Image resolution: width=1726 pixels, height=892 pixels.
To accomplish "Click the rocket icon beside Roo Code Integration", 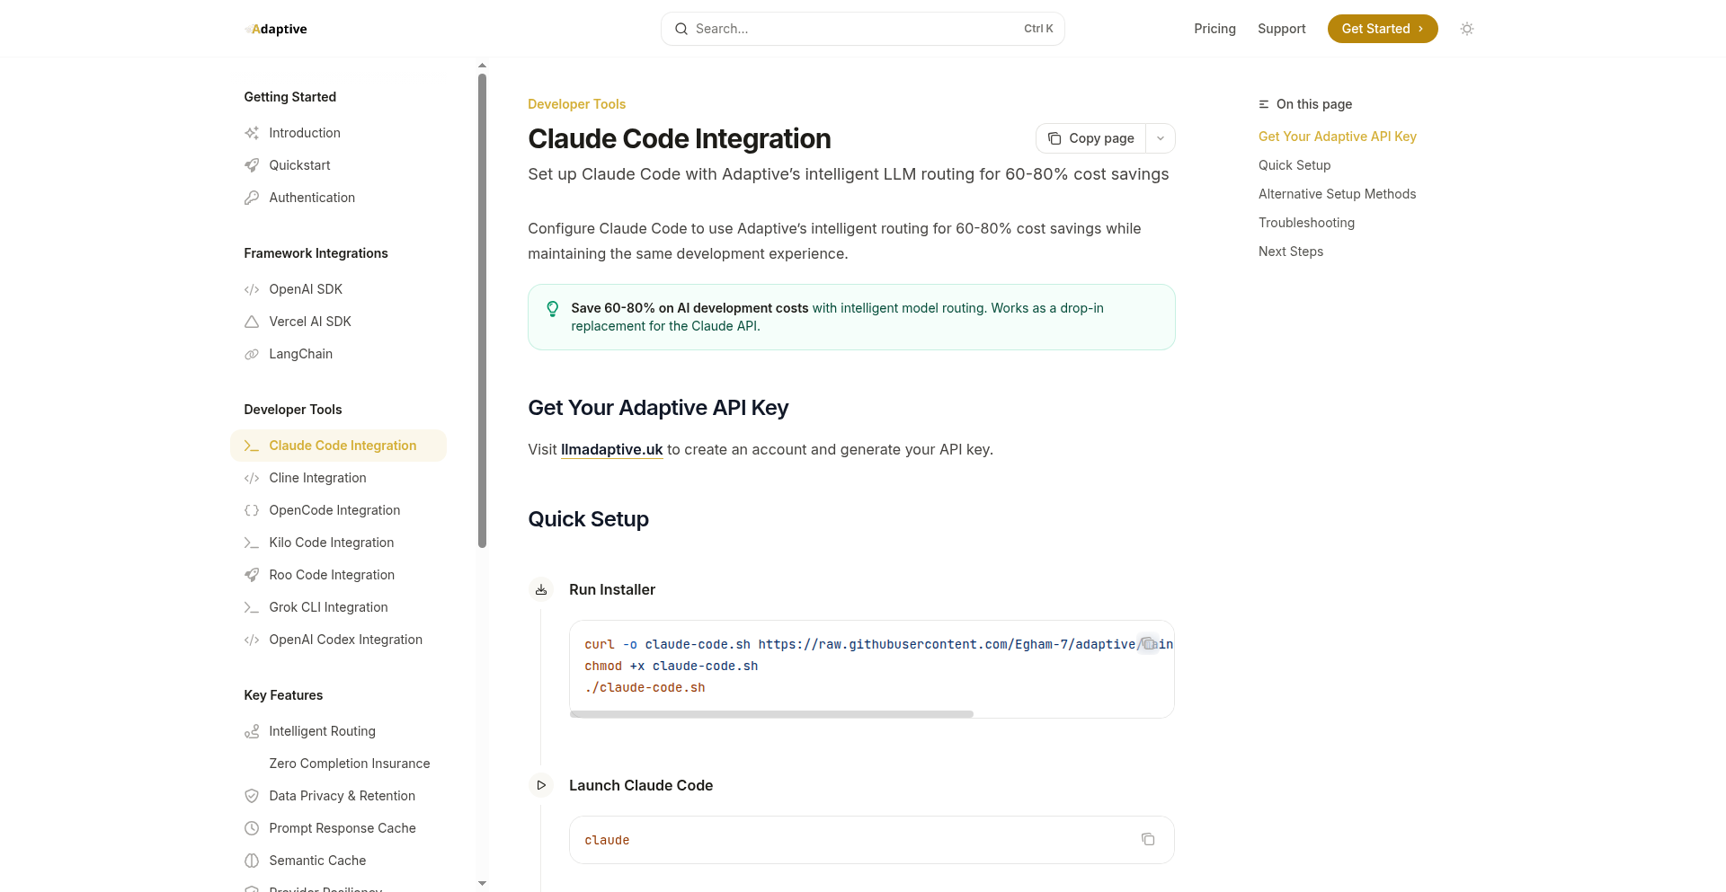I will [x=252, y=575].
